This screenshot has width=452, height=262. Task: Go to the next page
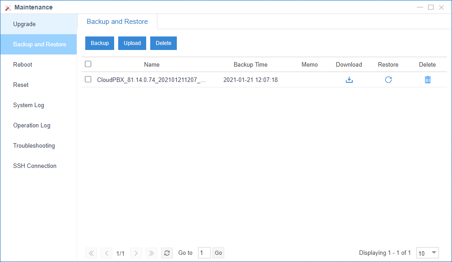pyautogui.click(x=136, y=253)
